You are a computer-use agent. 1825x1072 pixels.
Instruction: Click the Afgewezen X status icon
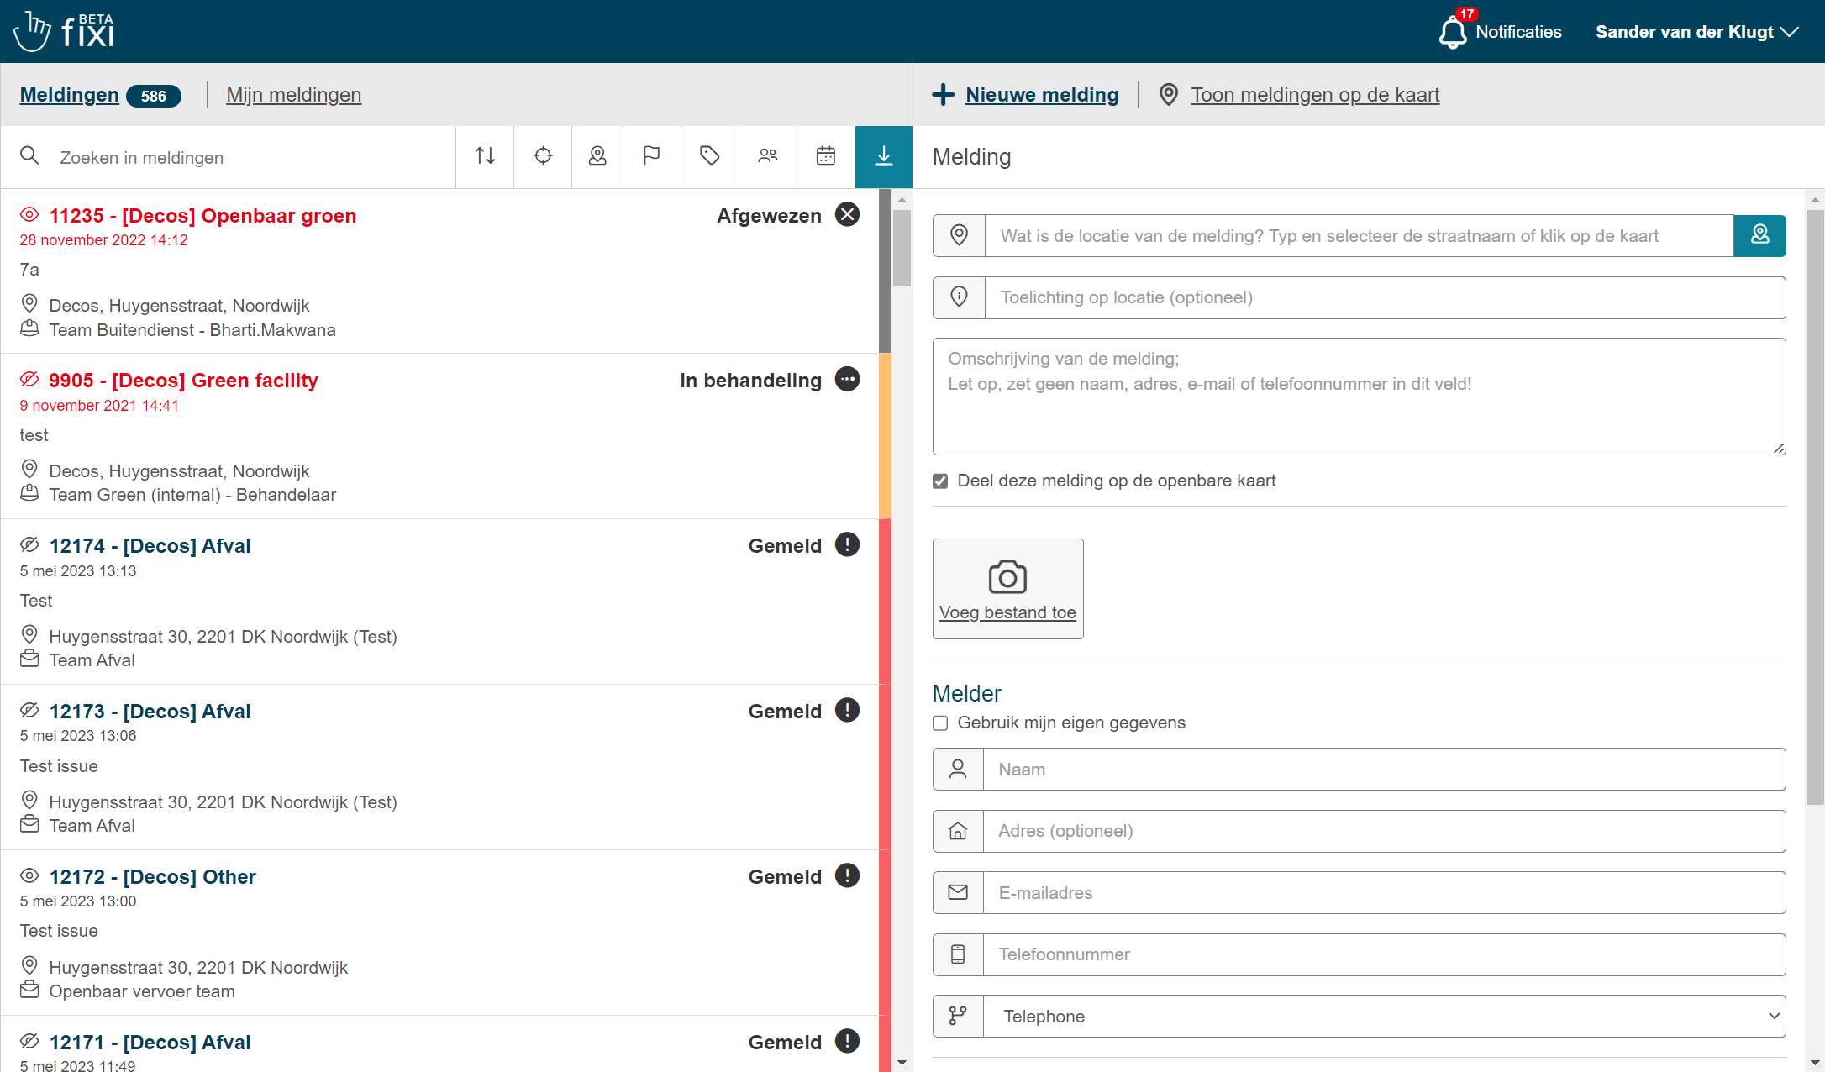(847, 215)
